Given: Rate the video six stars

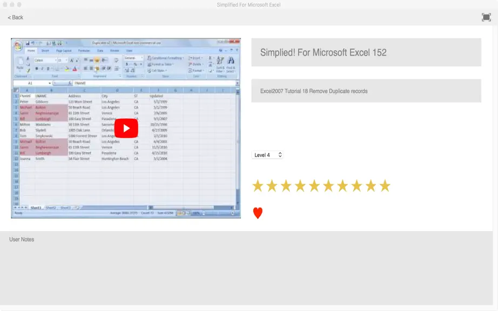Looking at the screenshot, I should [328, 186].
